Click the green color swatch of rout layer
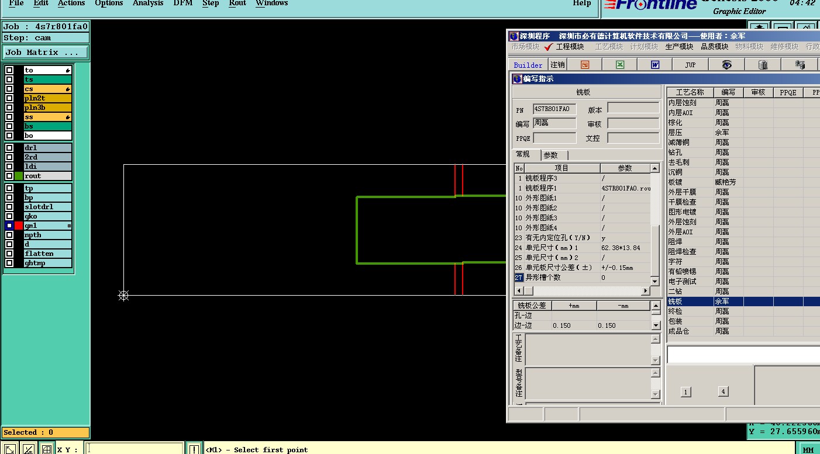Image resolution: width=820 pixels, height=454 pixels. pos(19,176)
